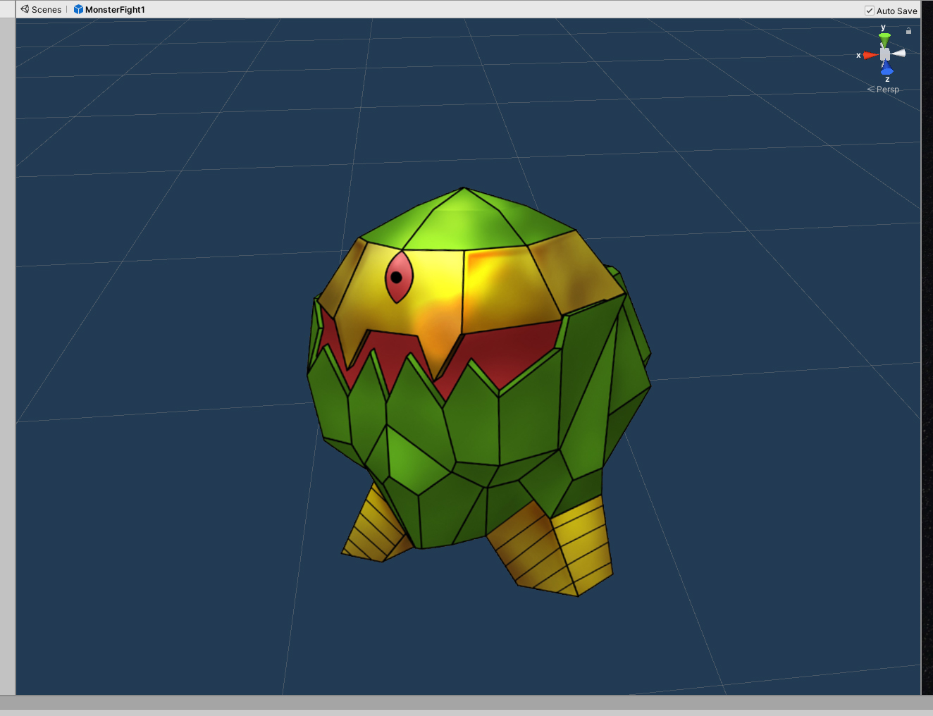Click the Unity logo beside Scenes

point(25,9)
